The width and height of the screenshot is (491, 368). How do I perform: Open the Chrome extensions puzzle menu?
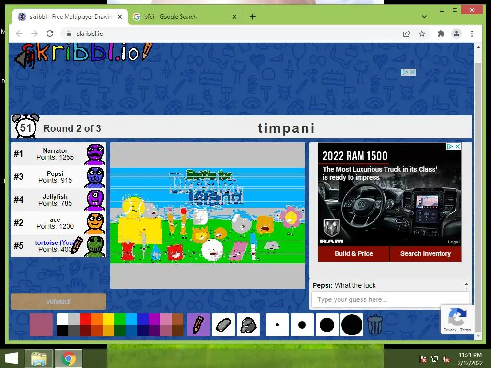(x=441, y=34)
